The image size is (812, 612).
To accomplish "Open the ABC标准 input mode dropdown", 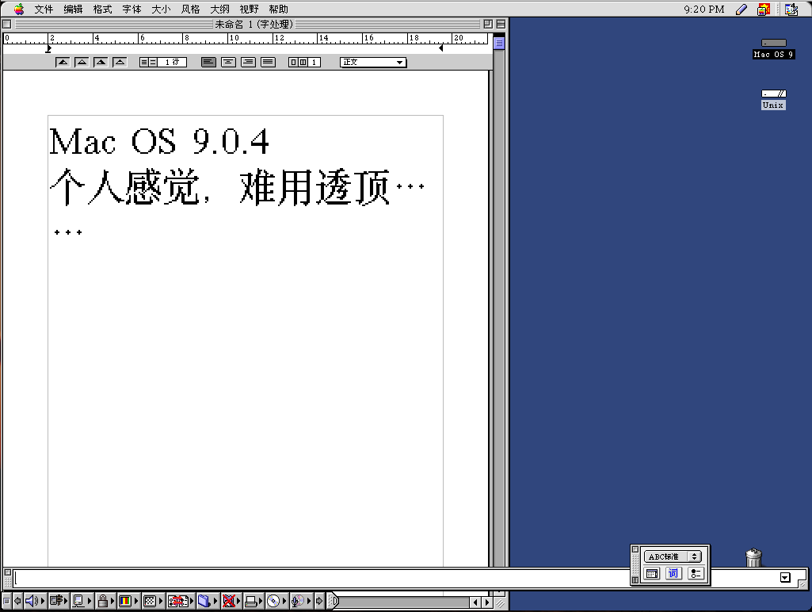I will pos(673,557).
